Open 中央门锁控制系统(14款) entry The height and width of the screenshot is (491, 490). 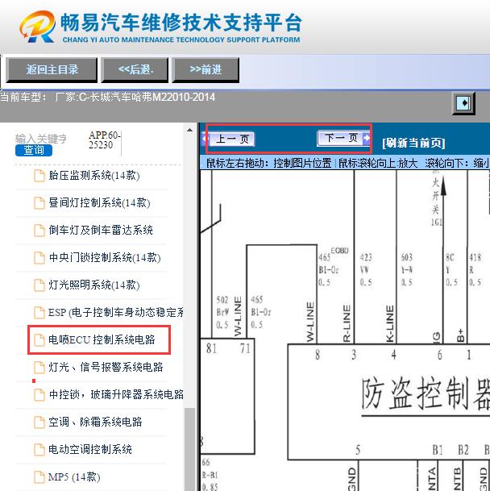pyautogui.click(x=105, y=258)
